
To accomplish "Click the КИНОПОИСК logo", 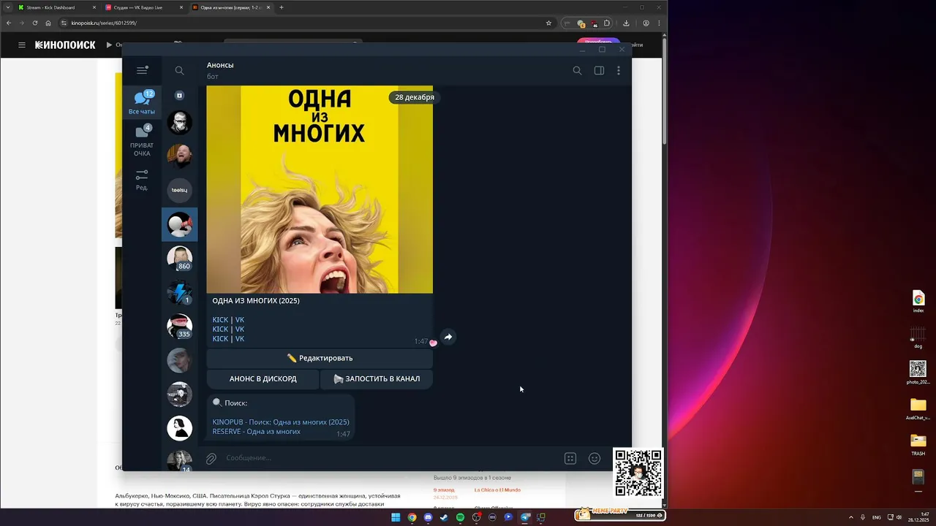I will coord(65,45).
